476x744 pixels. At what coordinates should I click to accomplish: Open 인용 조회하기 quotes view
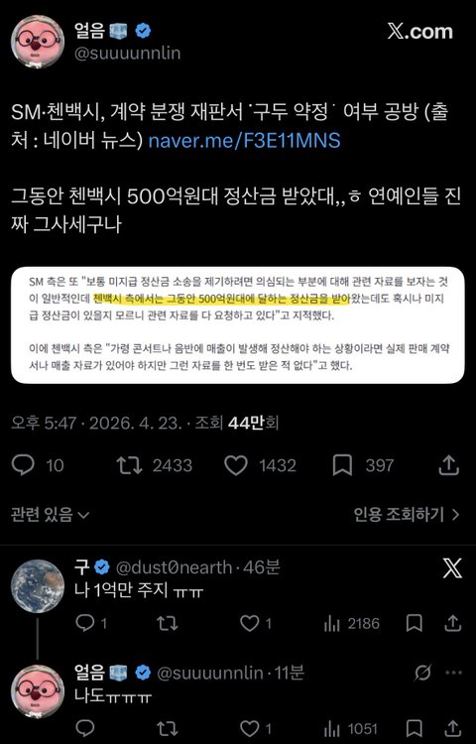point(407,514)
